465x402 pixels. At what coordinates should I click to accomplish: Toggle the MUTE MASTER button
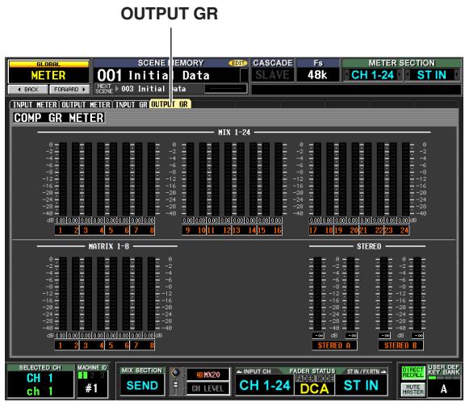point(413,390)
